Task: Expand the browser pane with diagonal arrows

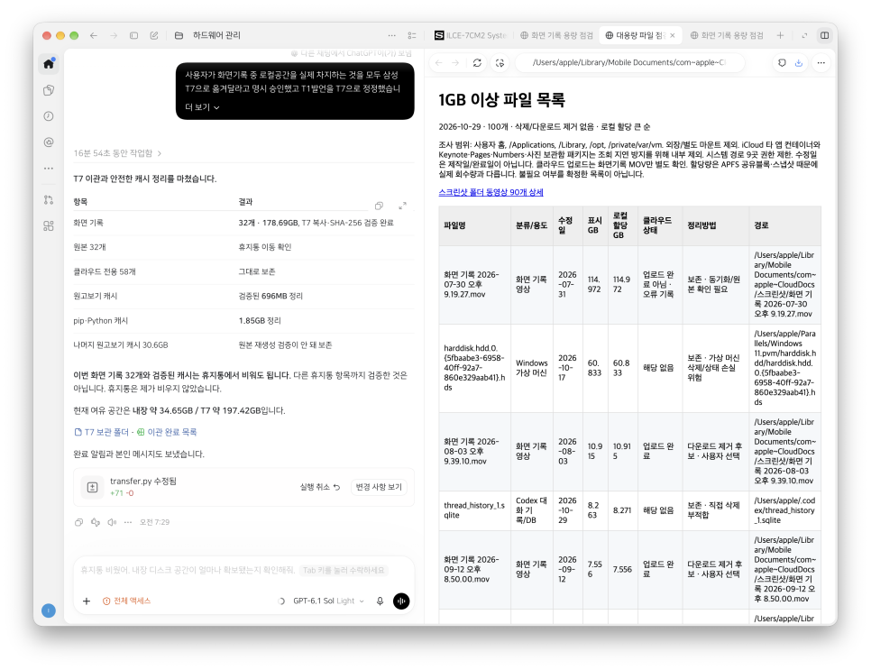Action: coord(803,35)
